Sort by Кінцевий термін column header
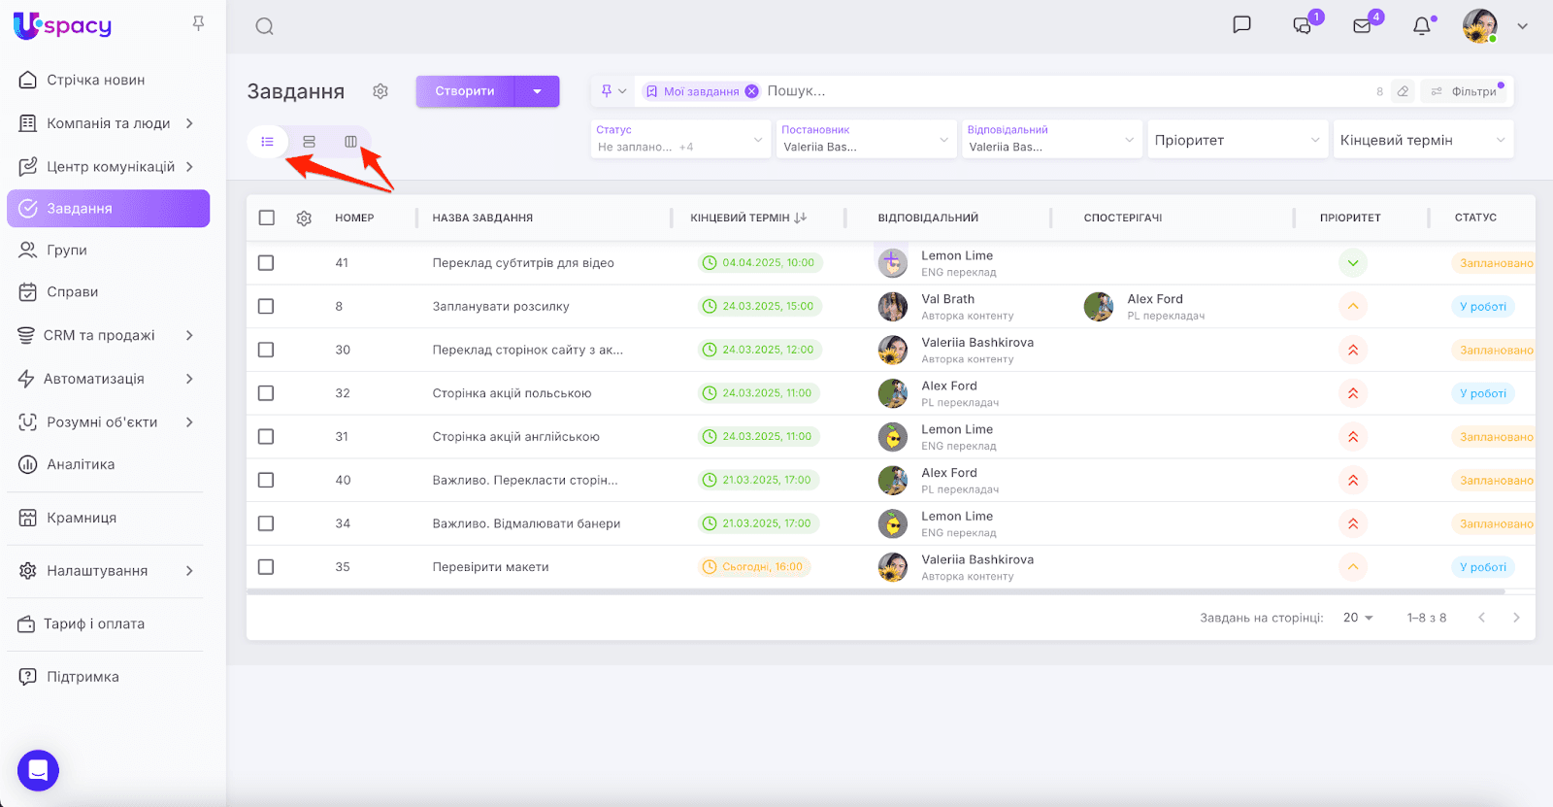The width and height of the screenshot is (1553, 807). pos(748,218)
